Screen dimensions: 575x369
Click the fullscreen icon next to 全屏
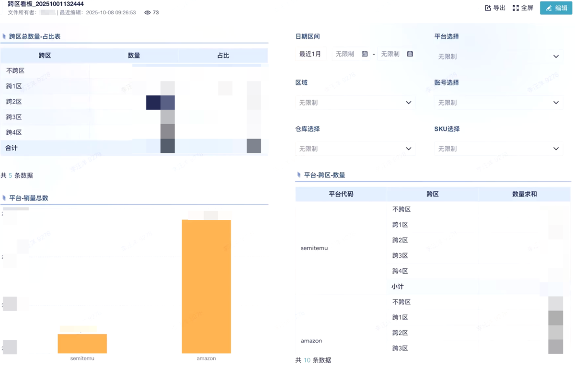point(516,8)
